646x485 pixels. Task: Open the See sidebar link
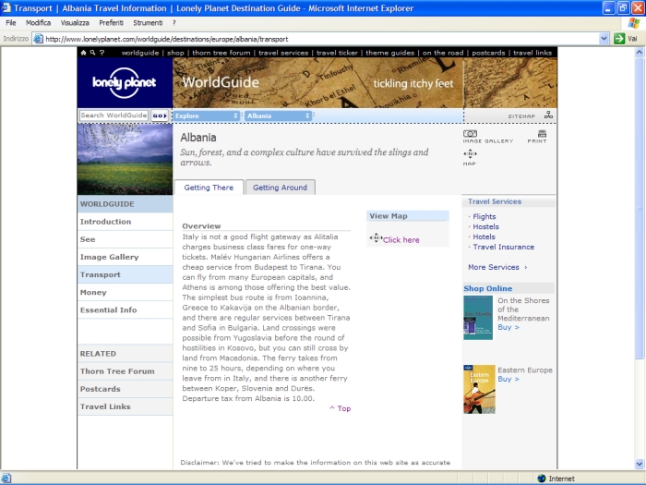point(125,239)
